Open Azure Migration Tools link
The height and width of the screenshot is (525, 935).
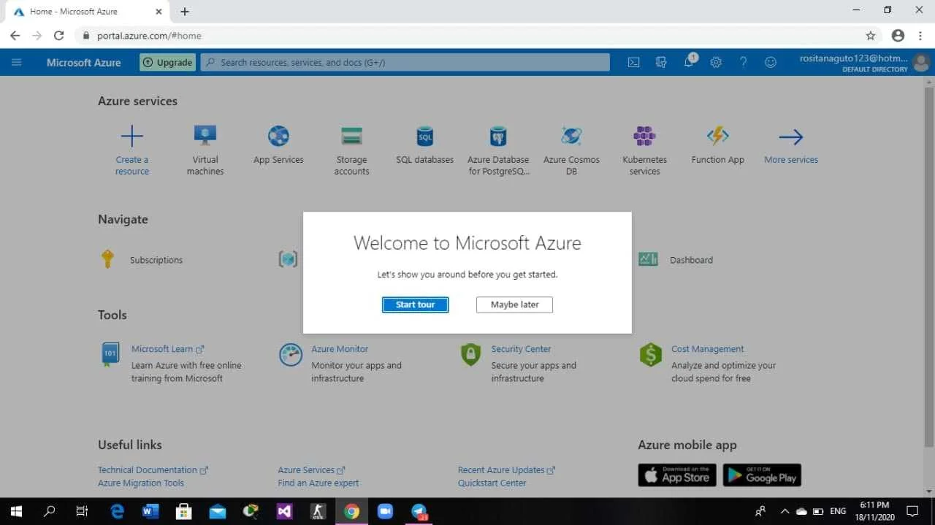tap(141, 483)
